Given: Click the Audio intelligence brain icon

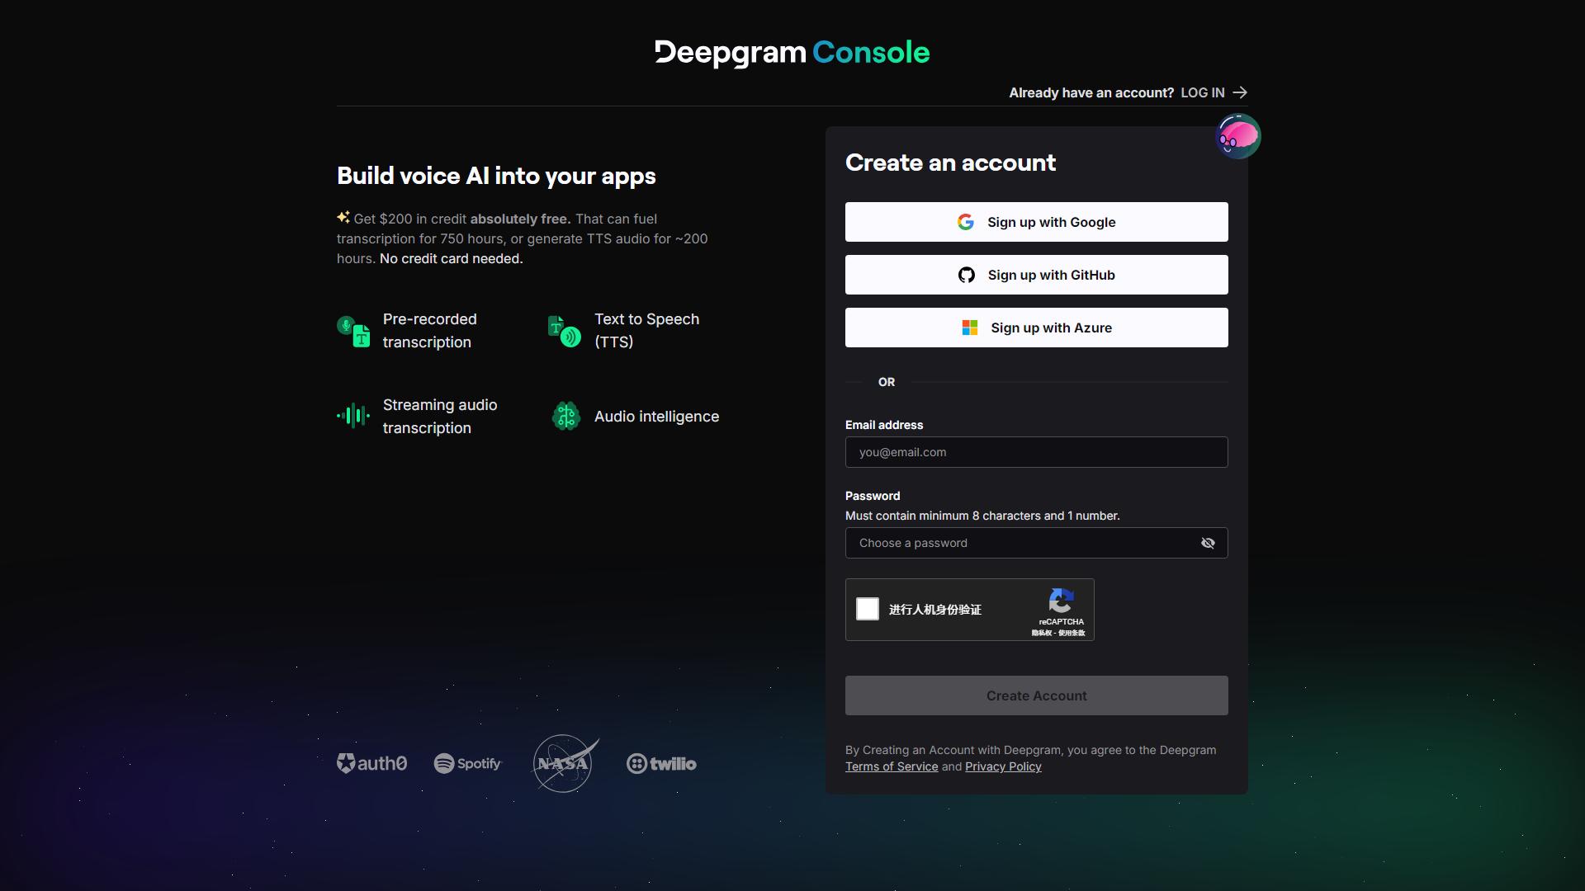Looking at the screenshot, I should pos(566,417).
